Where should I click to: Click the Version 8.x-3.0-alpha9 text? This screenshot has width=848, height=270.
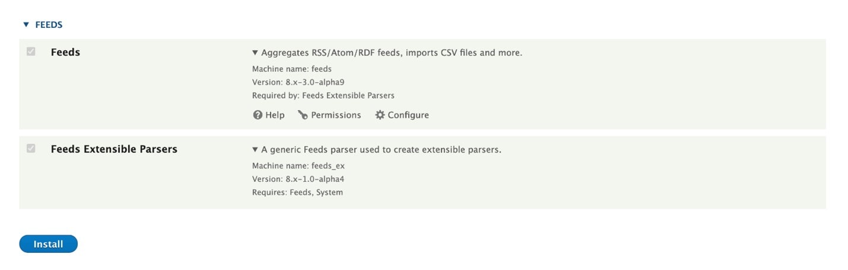(298, 82)
